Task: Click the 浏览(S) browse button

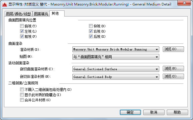Action: [x=173, y=76]
